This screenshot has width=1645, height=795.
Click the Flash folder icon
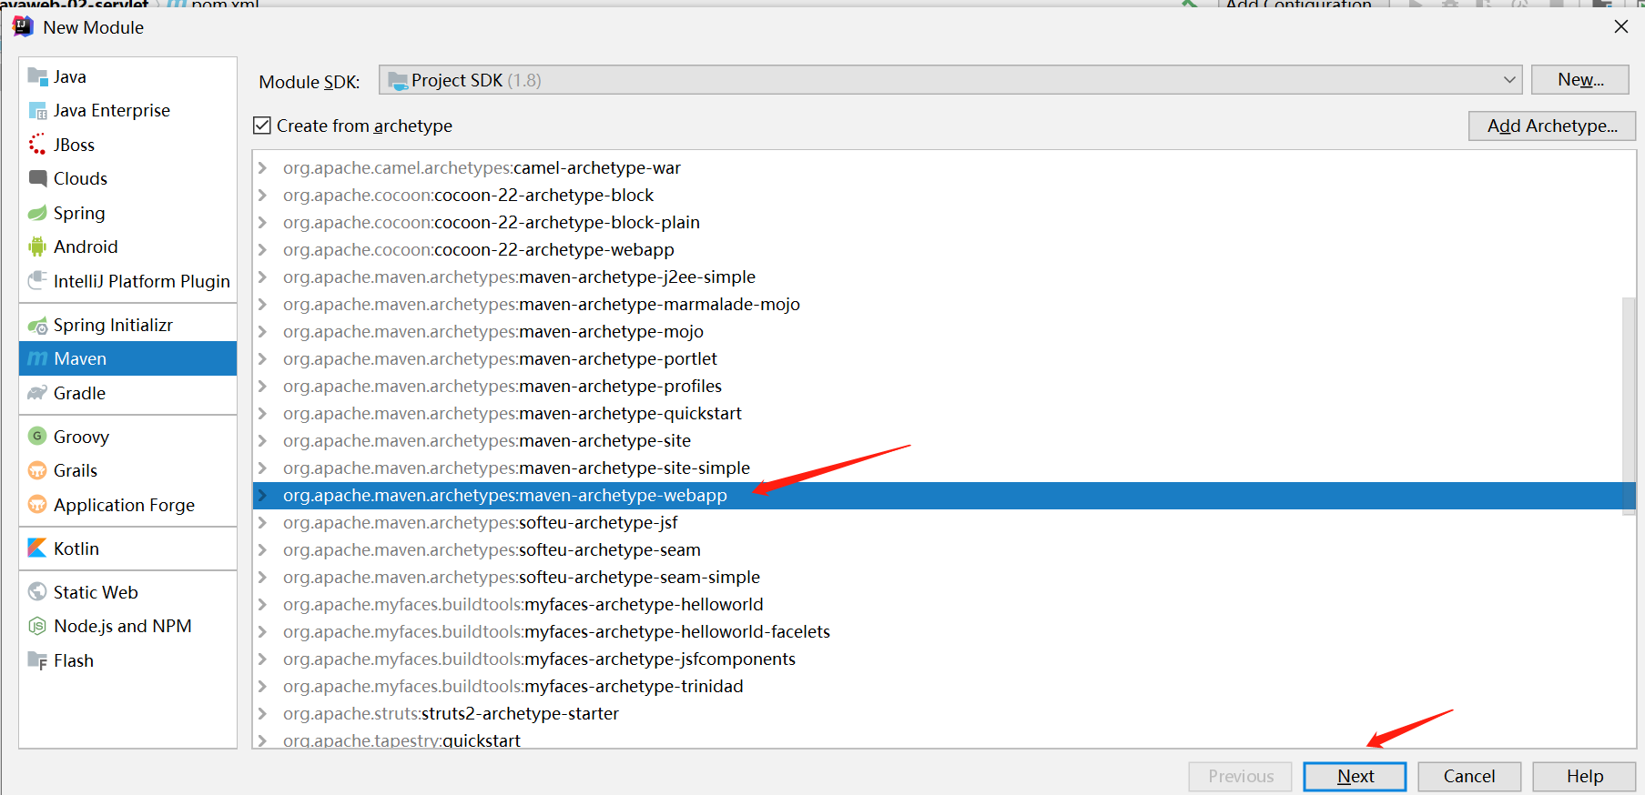[37, 660]
